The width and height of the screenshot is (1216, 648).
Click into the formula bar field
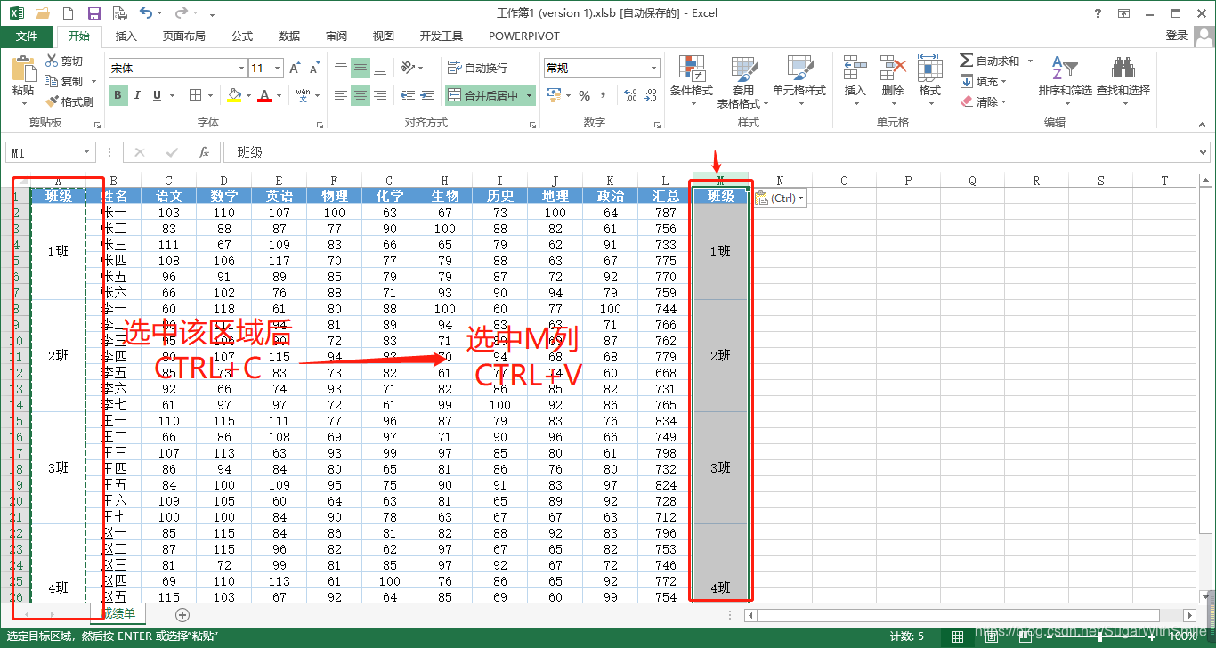[710, 152]
